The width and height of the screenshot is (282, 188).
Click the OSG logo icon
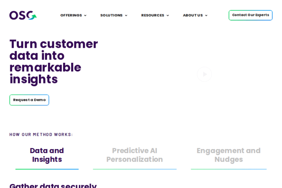click(23, 15)
